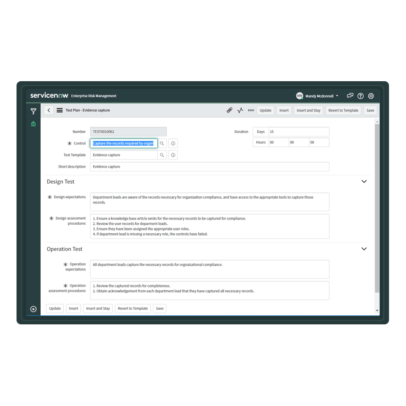Open the attachments paperclip icon

tap(229, 110)
